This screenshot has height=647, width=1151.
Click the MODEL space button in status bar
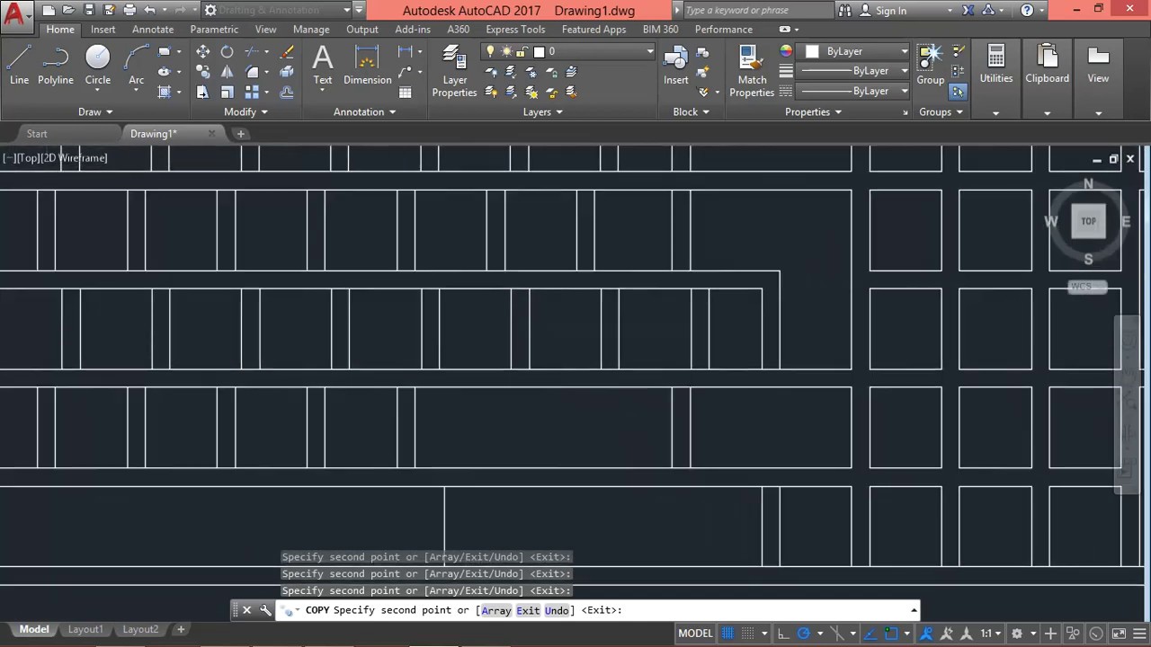[695, 634]
